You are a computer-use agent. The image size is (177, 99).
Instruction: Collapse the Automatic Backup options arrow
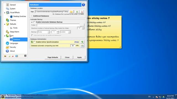32,22
